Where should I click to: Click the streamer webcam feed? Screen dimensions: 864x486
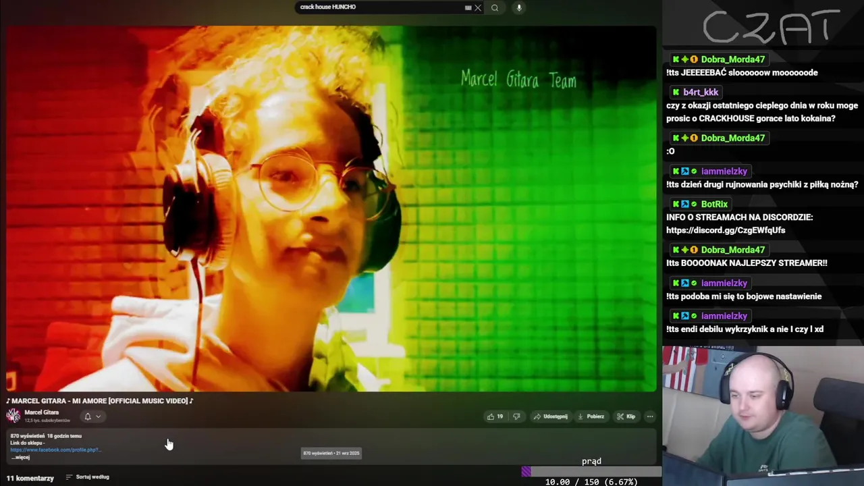point(763,416)
